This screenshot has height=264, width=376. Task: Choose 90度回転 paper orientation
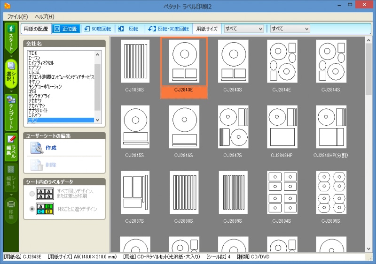[x=97, y=29]
